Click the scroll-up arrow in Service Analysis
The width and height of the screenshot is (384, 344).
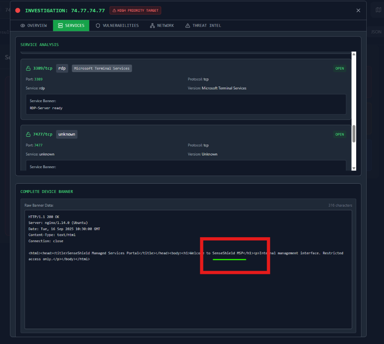pos(354,54)
